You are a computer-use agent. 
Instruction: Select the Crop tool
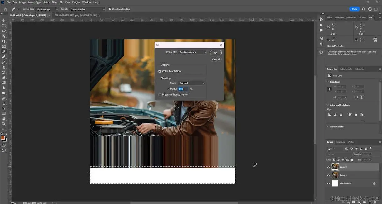(x=4, y=41)
